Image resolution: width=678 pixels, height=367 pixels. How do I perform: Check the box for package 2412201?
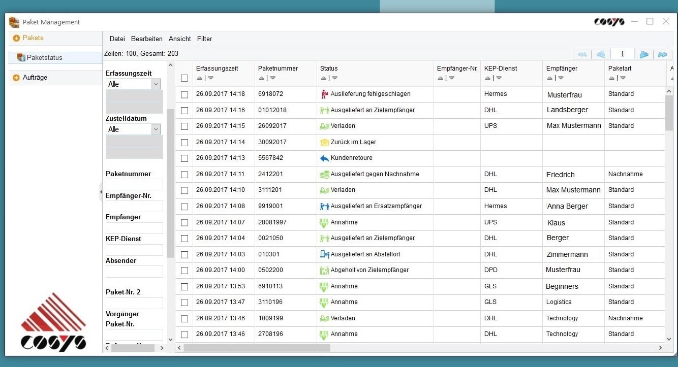(184, 175)
